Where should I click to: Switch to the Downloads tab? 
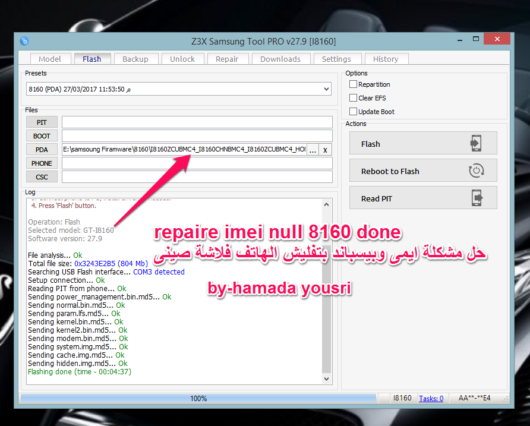click(281, 59)
